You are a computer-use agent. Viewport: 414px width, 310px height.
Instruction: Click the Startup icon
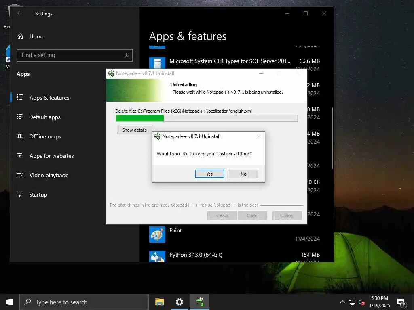(x=20, y=194)
